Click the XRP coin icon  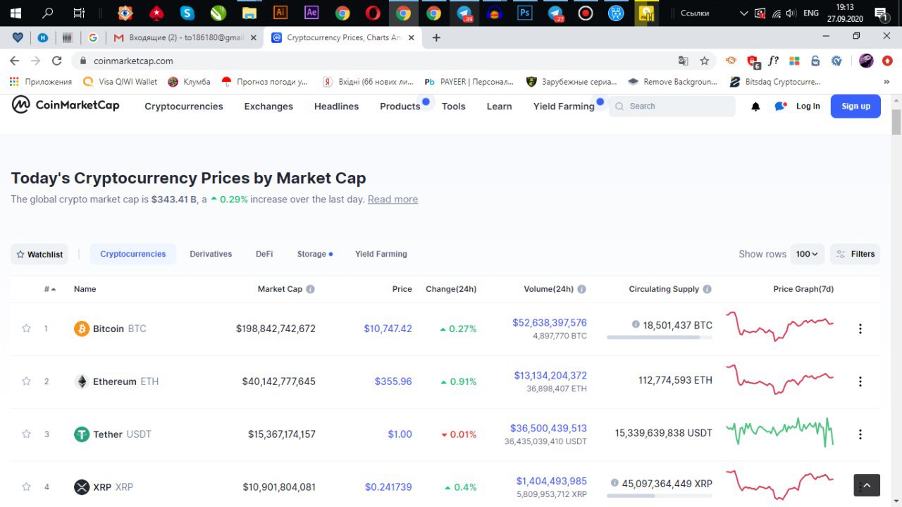(82, 487)
